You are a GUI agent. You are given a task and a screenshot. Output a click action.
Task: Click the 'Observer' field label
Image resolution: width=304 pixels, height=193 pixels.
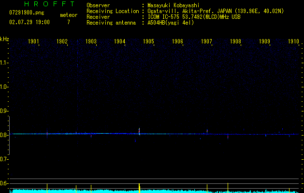click(98, 5)
